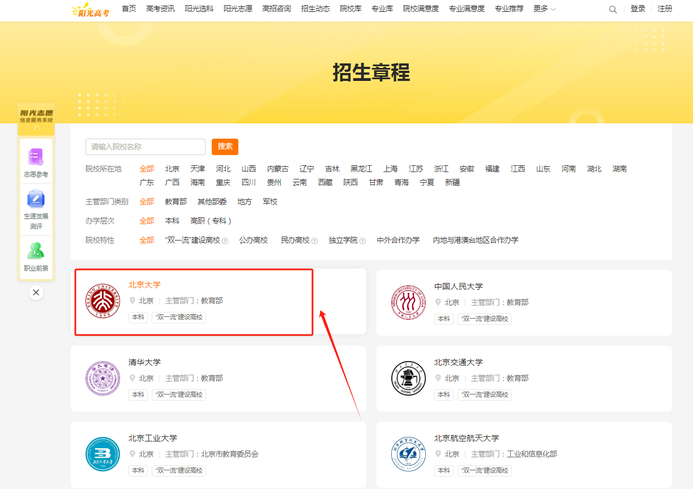
Task: Open 阳光志愿 in the navigation bar
Action: coord(238,8)
